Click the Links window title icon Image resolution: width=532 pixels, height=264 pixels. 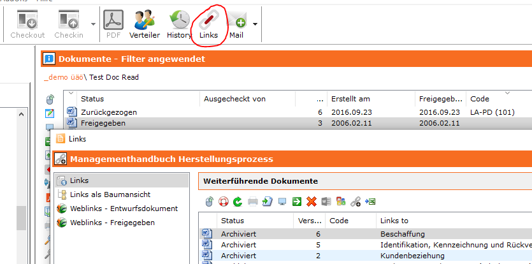click(61, 138)
